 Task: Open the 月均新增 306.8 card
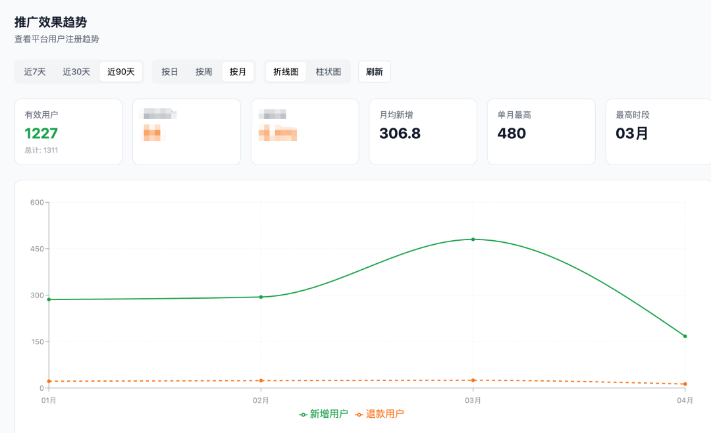pyautogui.click(x=423, y=131)
